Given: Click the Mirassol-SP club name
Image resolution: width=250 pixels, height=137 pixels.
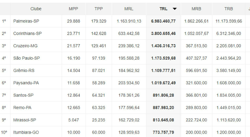Looking at the screenshot, I should coord(25,120).
